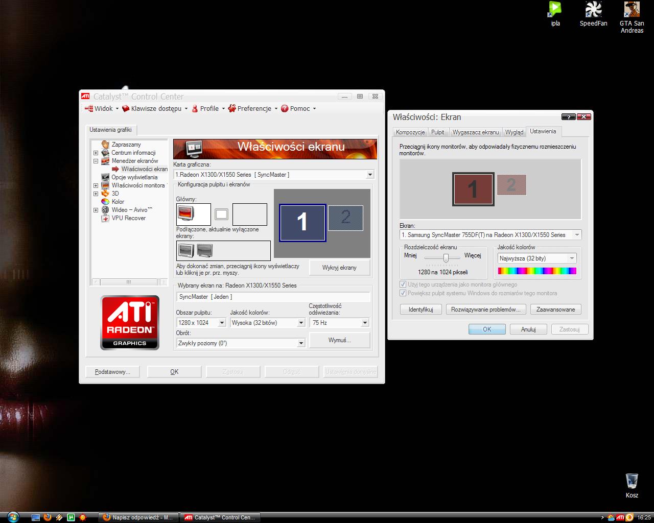Click the Windows Start orb
Screen dimensions: 654x523
click(x=13, y=516)
